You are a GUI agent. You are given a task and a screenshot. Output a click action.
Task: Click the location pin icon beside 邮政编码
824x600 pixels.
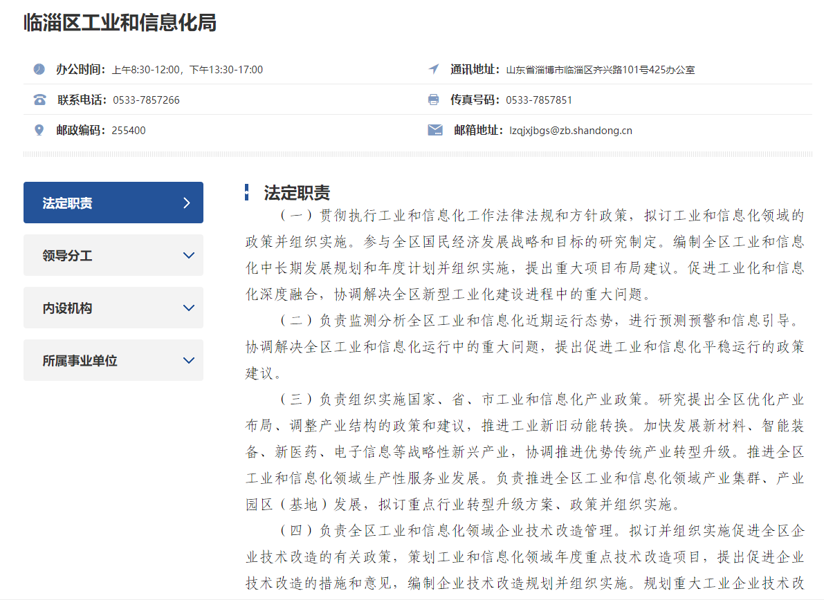[x=39, y=130]
